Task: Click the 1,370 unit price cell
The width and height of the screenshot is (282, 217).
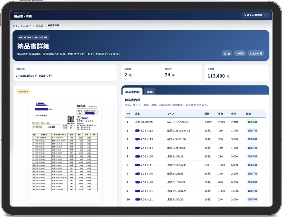Action: coord(222,165)
